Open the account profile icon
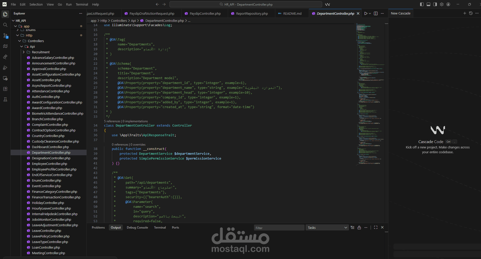Viewport: 481px width, 259px height. pos(448,4)
